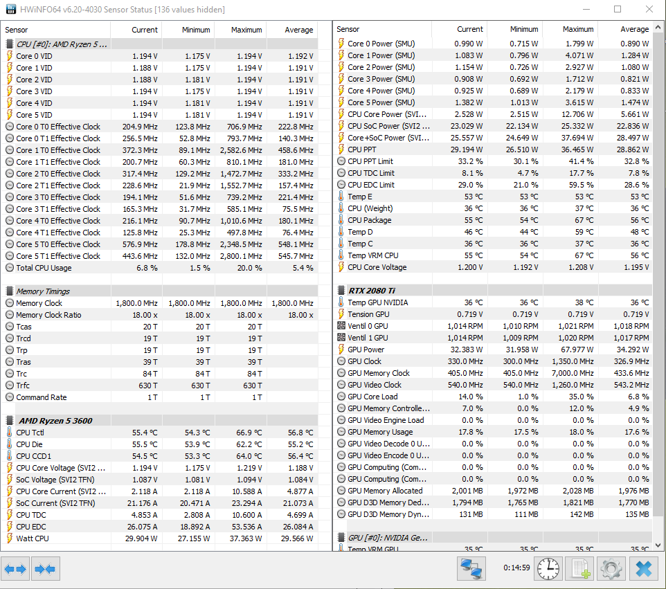Click the RTX 2080 Ti chip icon
Image resolution: width=666 pixels, height=589 pixels.
(341, 291)
